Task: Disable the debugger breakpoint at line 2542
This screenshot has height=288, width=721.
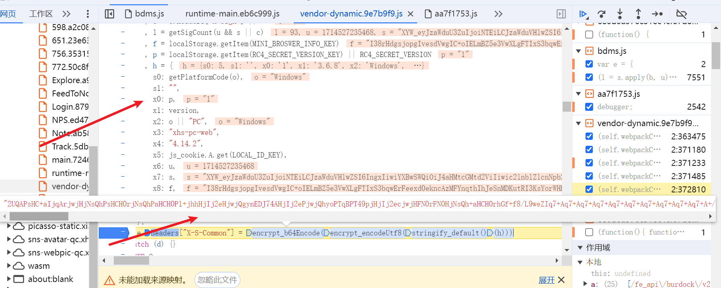Action: coord(589,107)
